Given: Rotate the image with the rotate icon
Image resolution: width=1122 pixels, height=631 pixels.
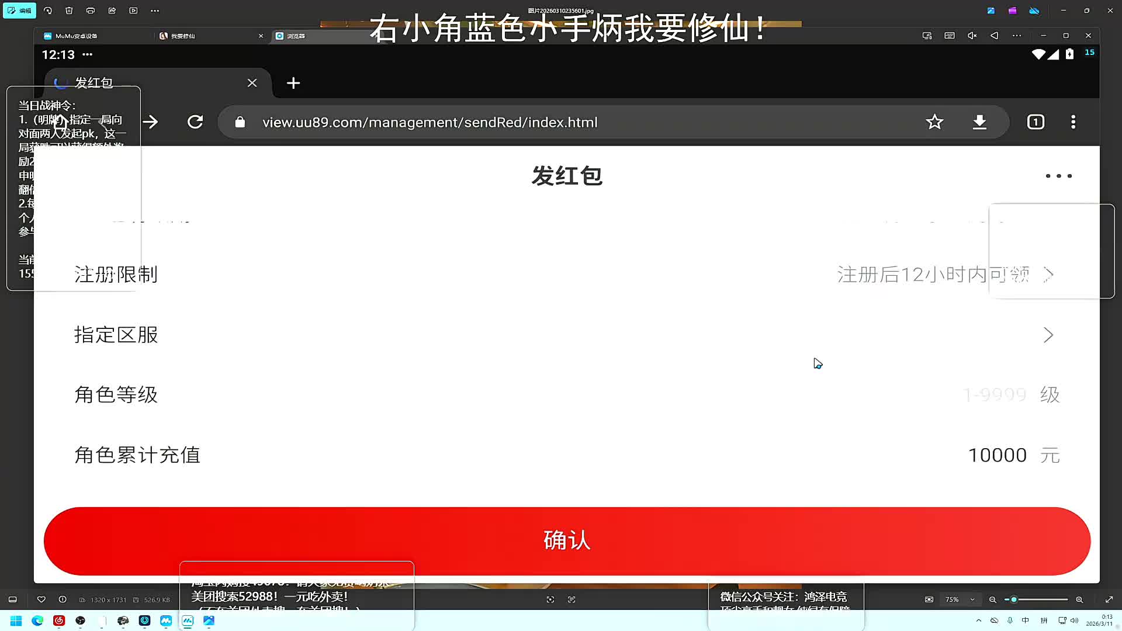Looking at the screenshot, I should pyautogui.click(x=48, y=11).
